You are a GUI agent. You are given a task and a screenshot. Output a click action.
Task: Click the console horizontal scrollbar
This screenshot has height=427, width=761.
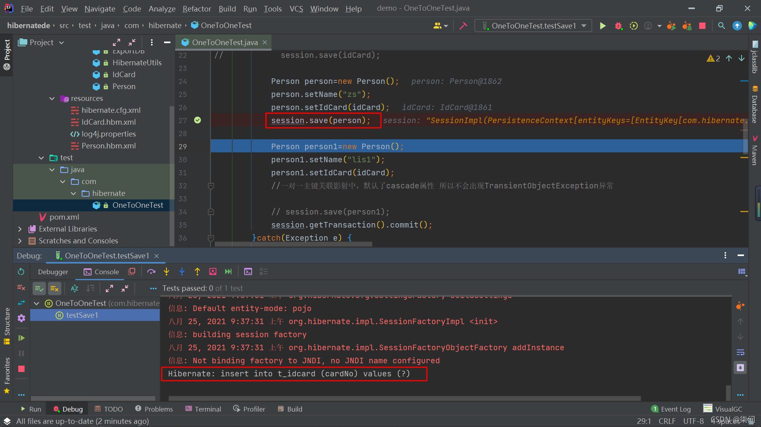click(x=404, y=398)
